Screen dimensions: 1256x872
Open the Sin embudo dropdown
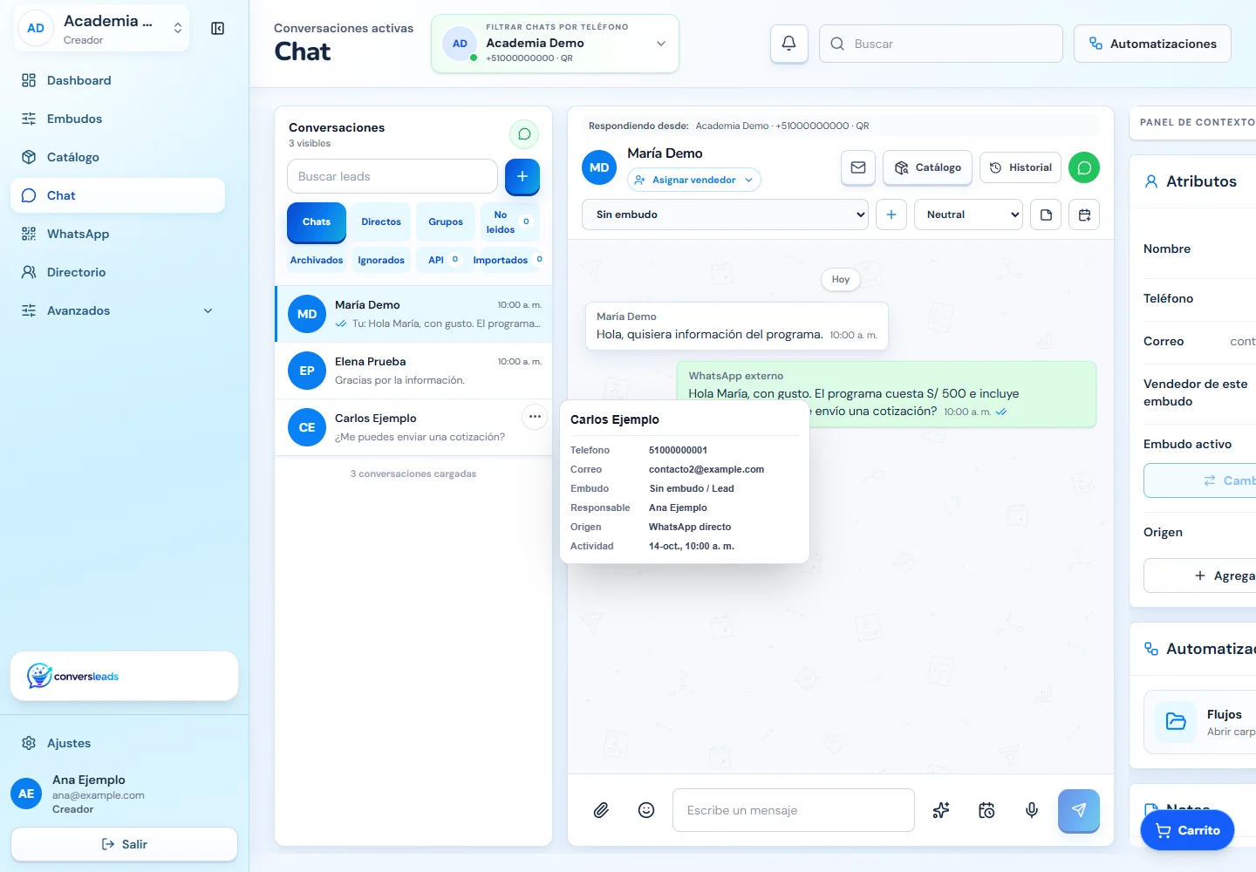(725, 215)
